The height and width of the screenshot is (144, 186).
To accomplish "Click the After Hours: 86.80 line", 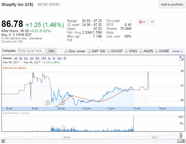I will (x=26, y=31).
